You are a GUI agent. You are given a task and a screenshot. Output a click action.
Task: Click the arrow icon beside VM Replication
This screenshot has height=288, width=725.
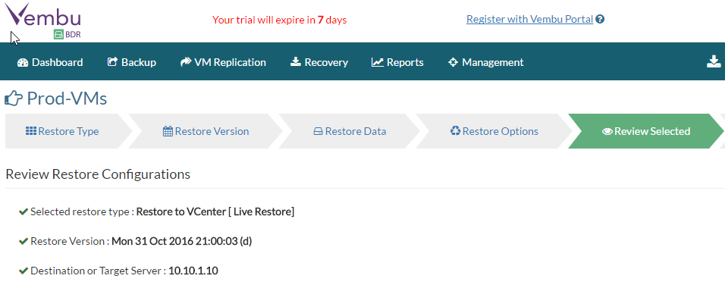click(185, 62)
